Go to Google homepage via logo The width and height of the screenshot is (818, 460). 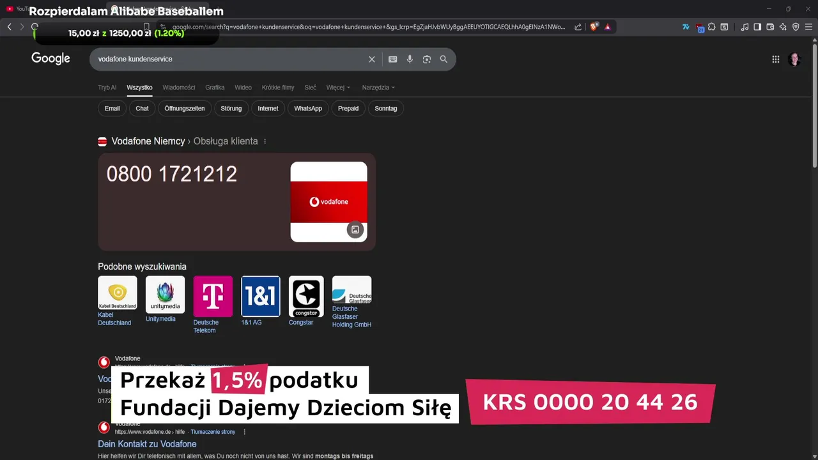point(50,59)
